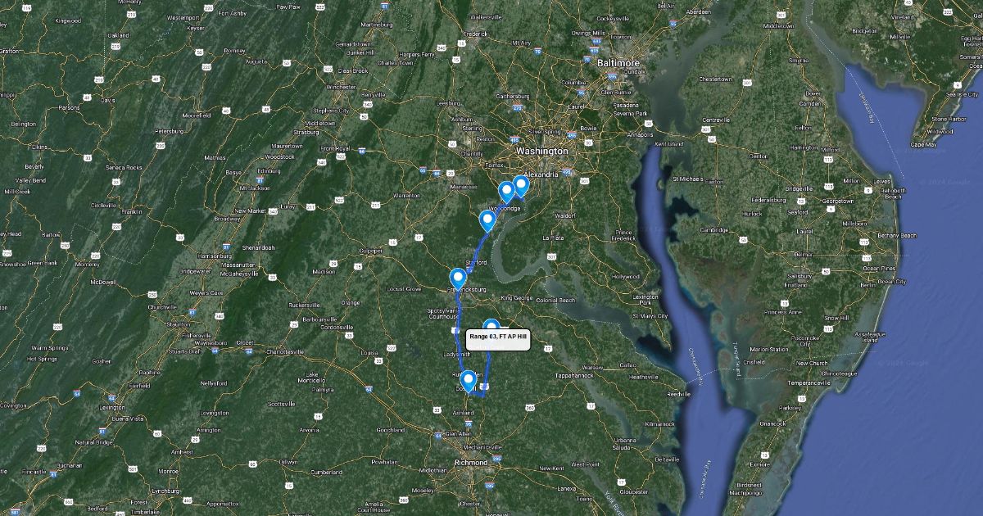This screenshot has height=516, width=983.
Task: Select the Salisbury label on Eastern Shore
Action: click(799, 276)
